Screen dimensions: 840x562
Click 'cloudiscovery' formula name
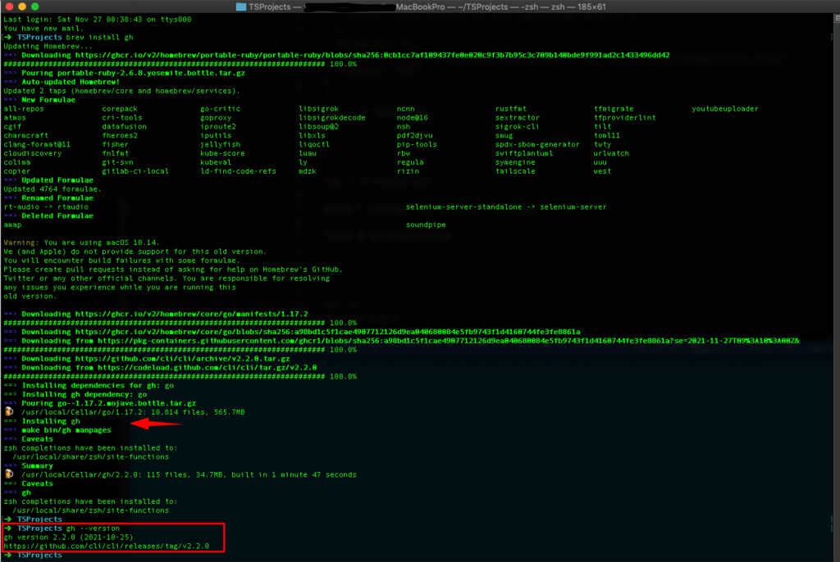click(33, 153)
